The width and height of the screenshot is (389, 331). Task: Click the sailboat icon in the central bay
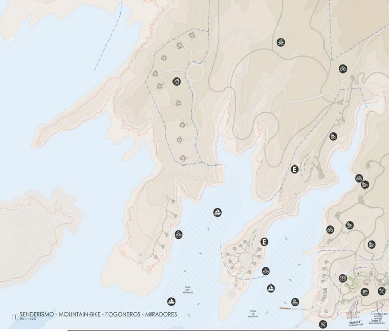[217, 212]
